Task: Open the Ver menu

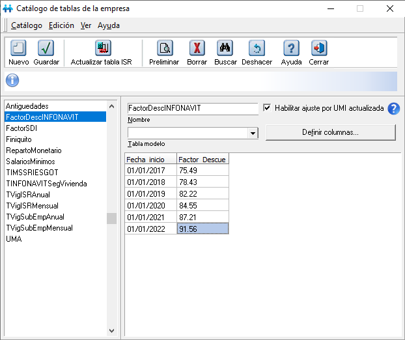Action: (86, 25)
